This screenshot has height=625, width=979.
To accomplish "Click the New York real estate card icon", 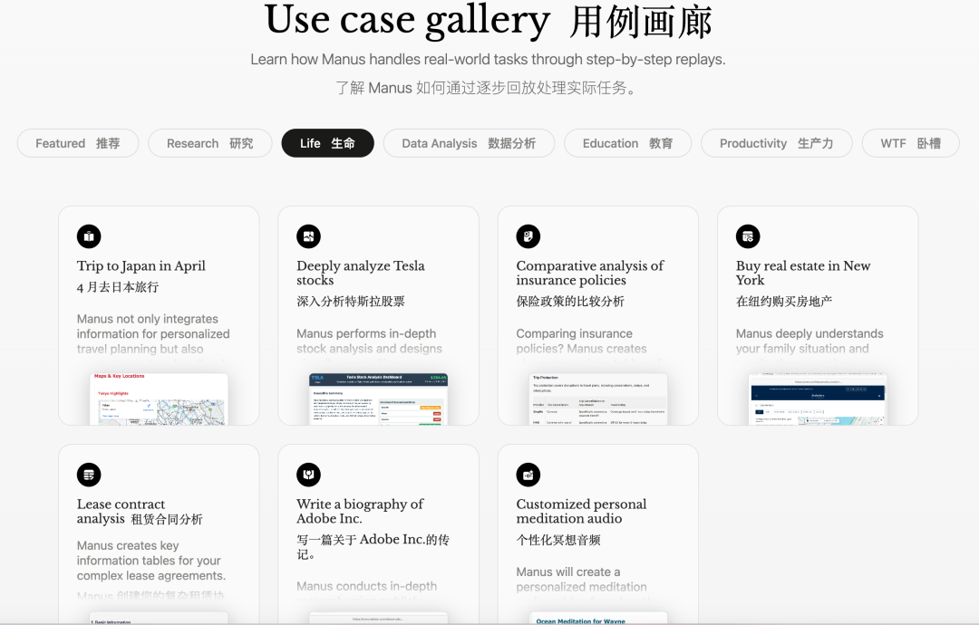I will point(748,236).
